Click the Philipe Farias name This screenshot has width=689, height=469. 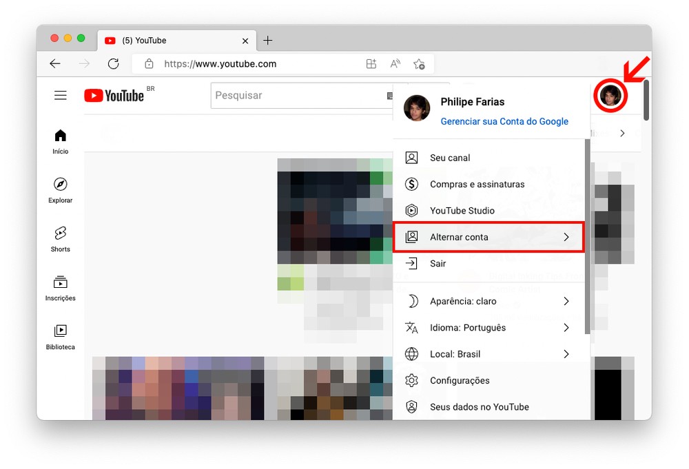click(x=473, y=102)
